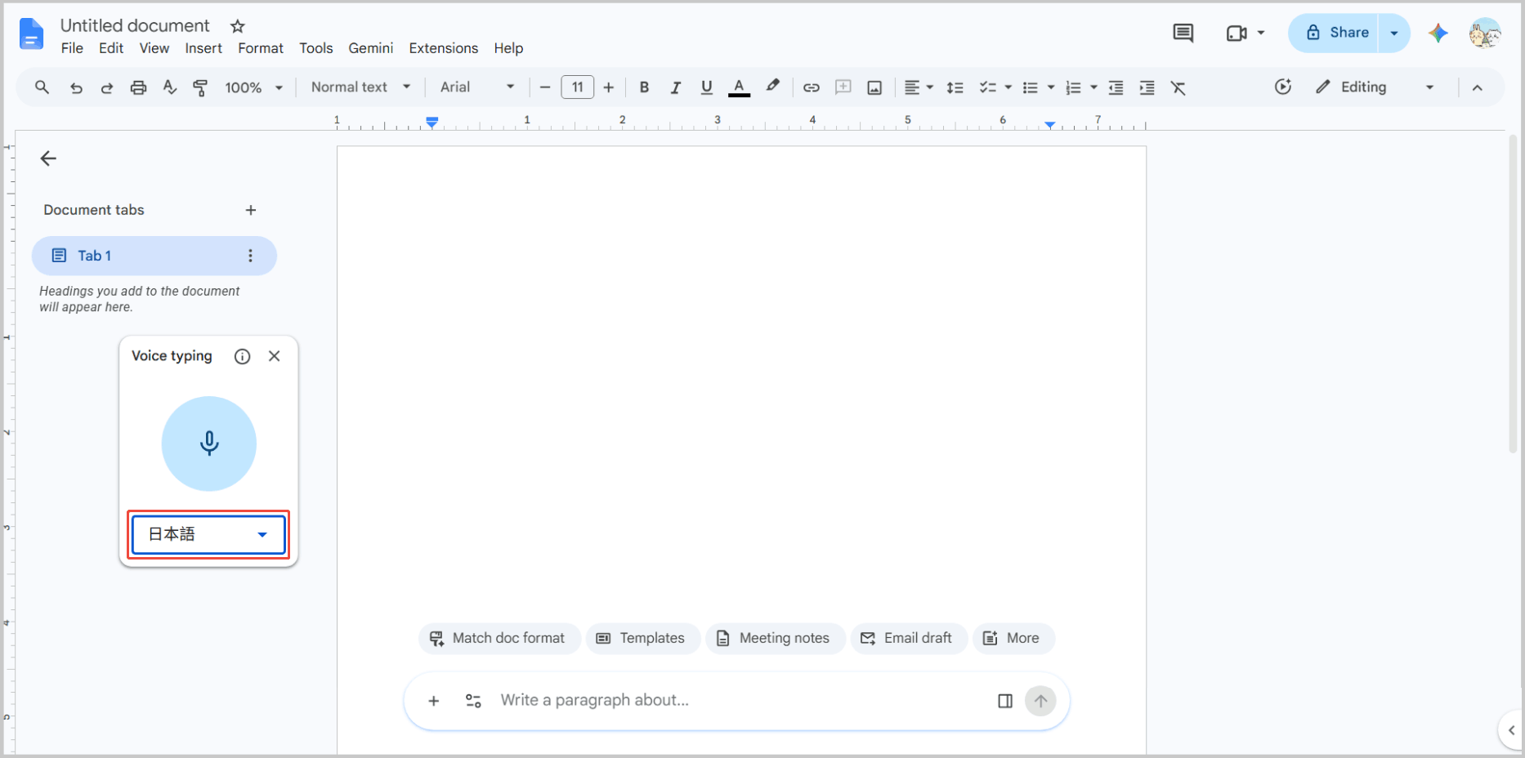Insert a numbered list
Screen dimensions: 1525x758
pos(1073,87)
